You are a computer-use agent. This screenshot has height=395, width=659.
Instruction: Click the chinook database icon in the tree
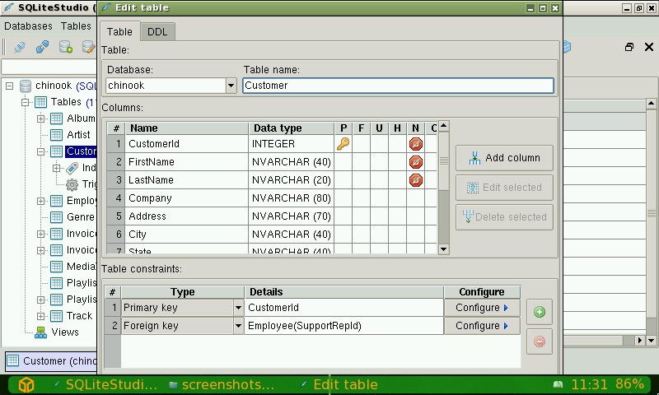26,86
